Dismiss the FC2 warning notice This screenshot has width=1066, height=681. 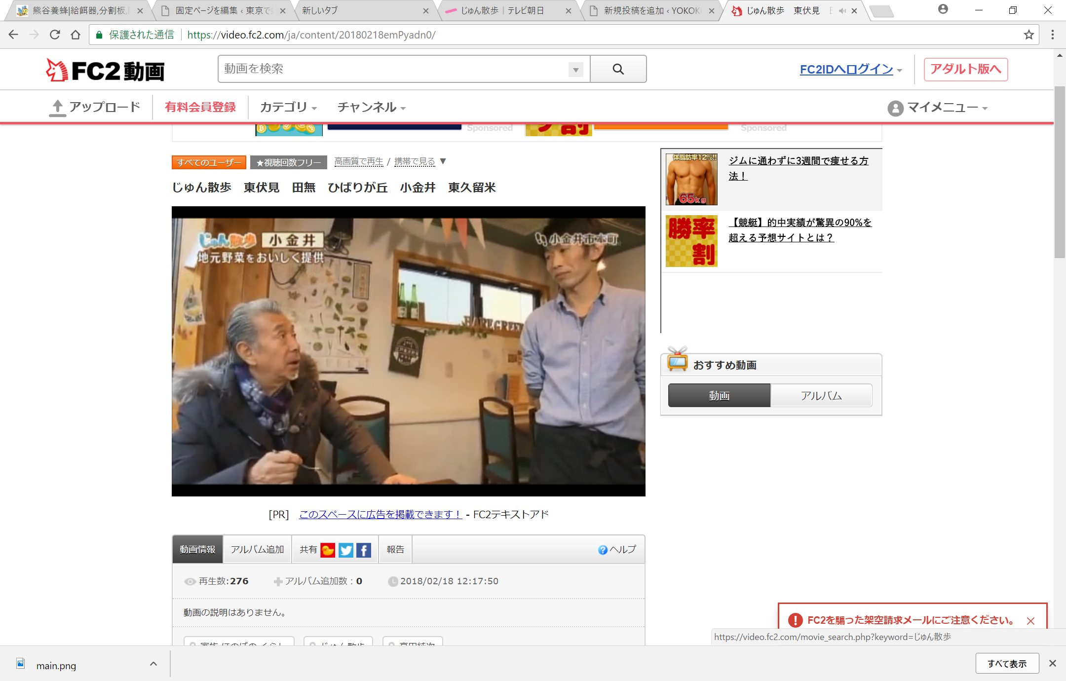[x=1030, y=621]
